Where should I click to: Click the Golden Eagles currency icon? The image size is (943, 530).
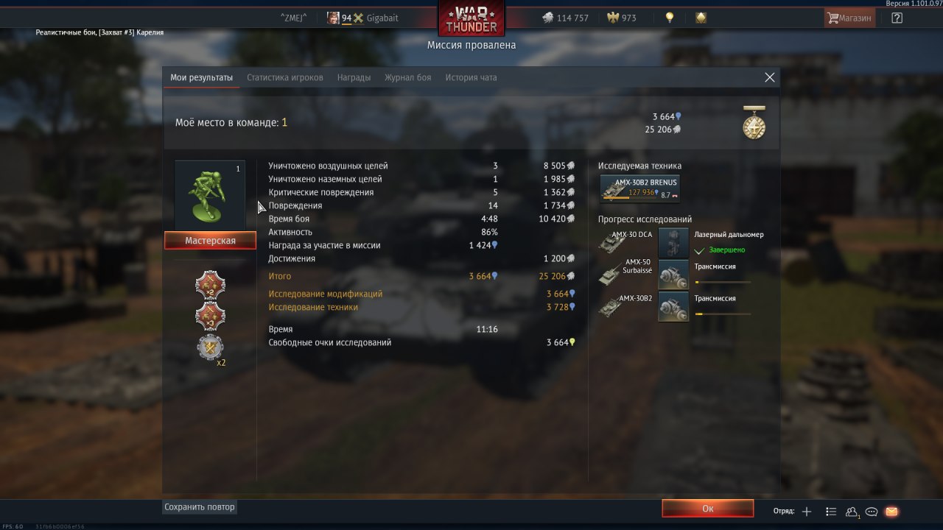pyautogui.click(x=612, y=18)
